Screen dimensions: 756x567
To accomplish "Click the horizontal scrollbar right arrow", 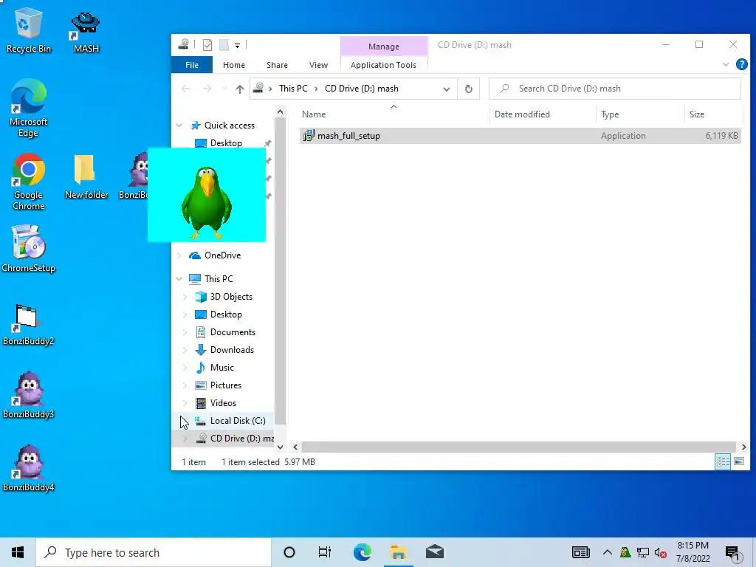I will click(x=743, y=447).
